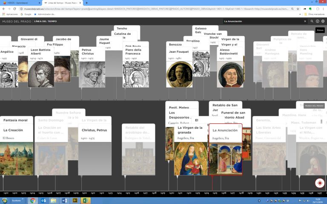Open the timeline search magnifier icon
Image resolution: width=327 pixels, height=204 pixels.
312,21
